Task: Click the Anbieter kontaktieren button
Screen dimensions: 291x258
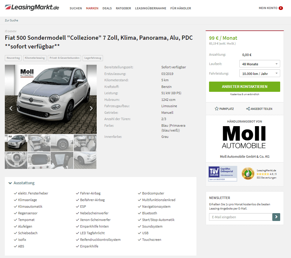Action: 244,86
